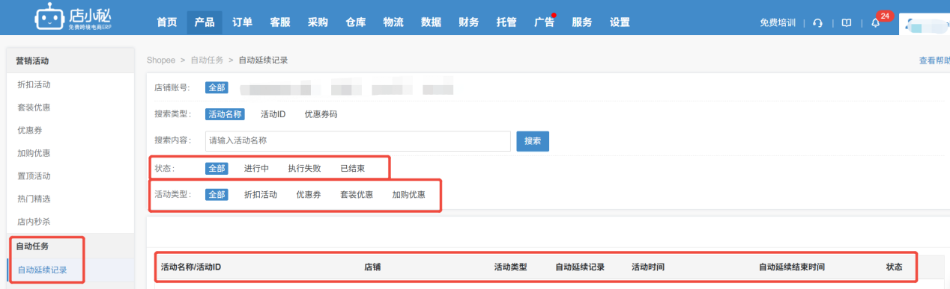Filter 状态 by 已结束
The width and height of the screenshot is (950, 289).
coord(353,168)
